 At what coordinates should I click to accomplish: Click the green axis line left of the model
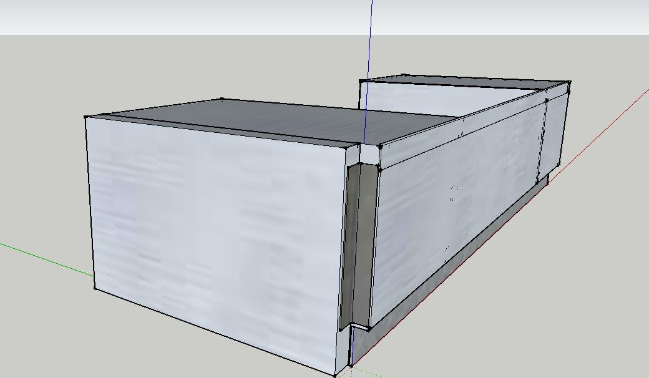[44, 258]
